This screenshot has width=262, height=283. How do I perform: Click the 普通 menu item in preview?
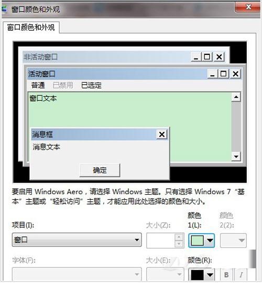coord(38,85)
